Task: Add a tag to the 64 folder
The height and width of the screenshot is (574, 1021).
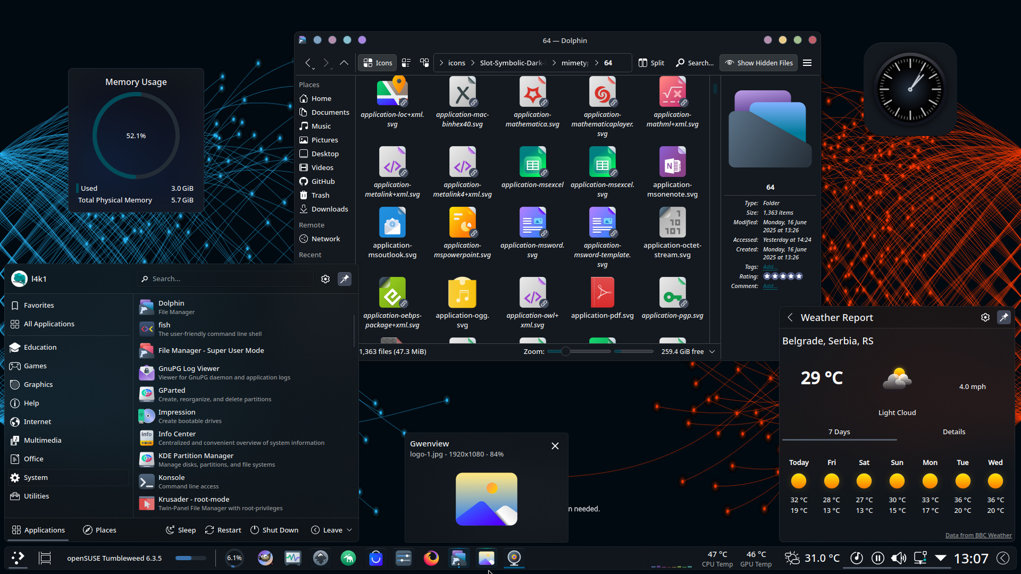Action: (771, 267)
